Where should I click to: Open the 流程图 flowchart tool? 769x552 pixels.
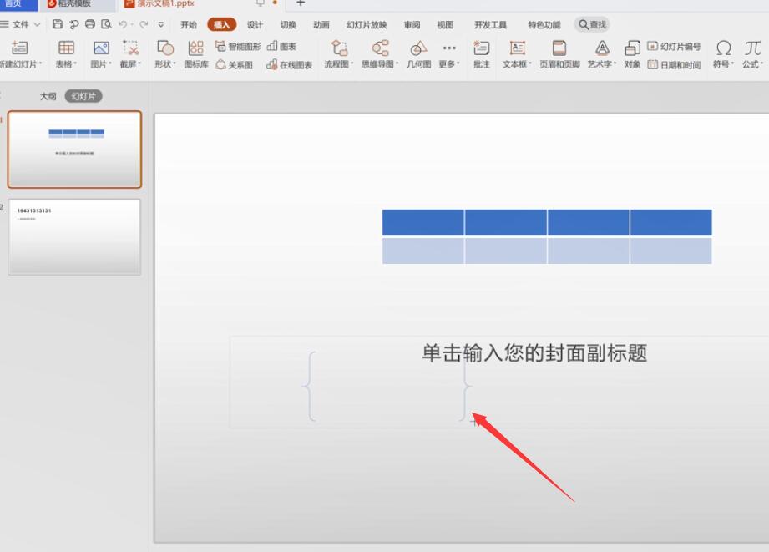tap(339, 54)
